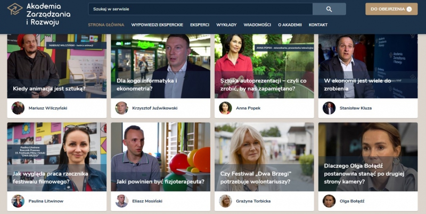Open Olga Bołądź's round avatar
This screenshot has width=426, height=214.
tap(329, 201)
